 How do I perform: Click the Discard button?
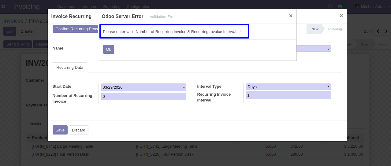click(x=79, y=130)
